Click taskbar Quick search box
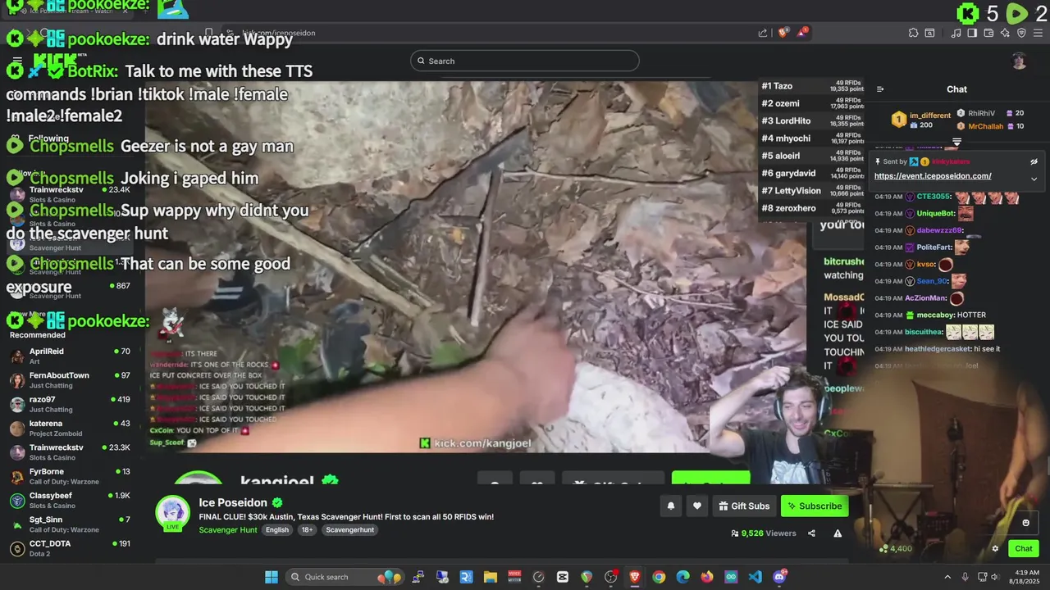Image resolution: width=1050 pixels, height=590 pixels. pos(345,577)
